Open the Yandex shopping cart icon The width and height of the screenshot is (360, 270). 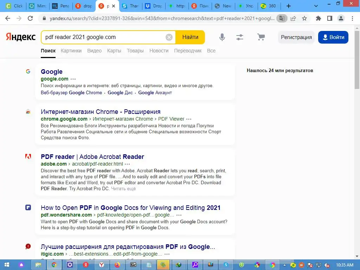click(261, 37)
